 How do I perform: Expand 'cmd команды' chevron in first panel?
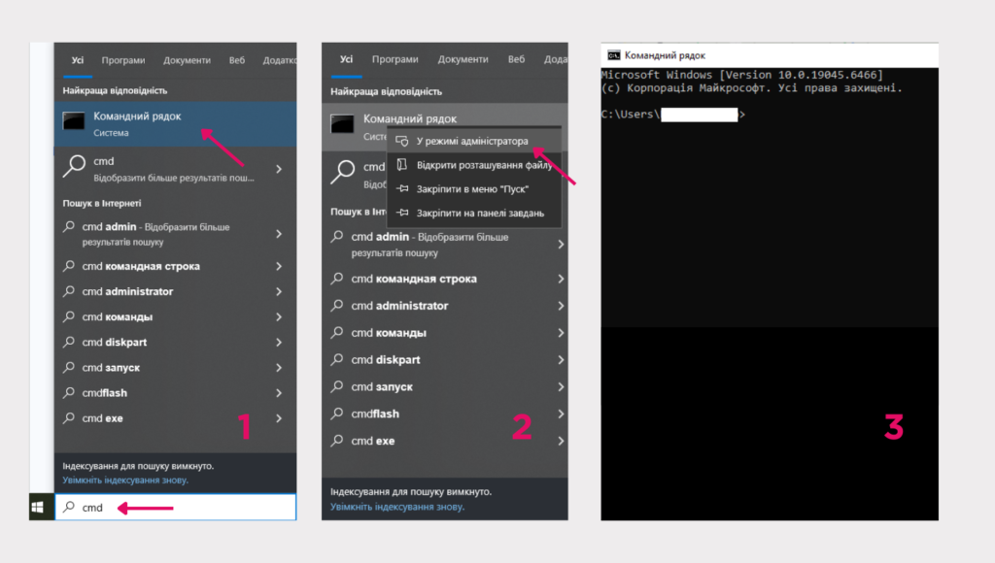click(x=279, y=317)
